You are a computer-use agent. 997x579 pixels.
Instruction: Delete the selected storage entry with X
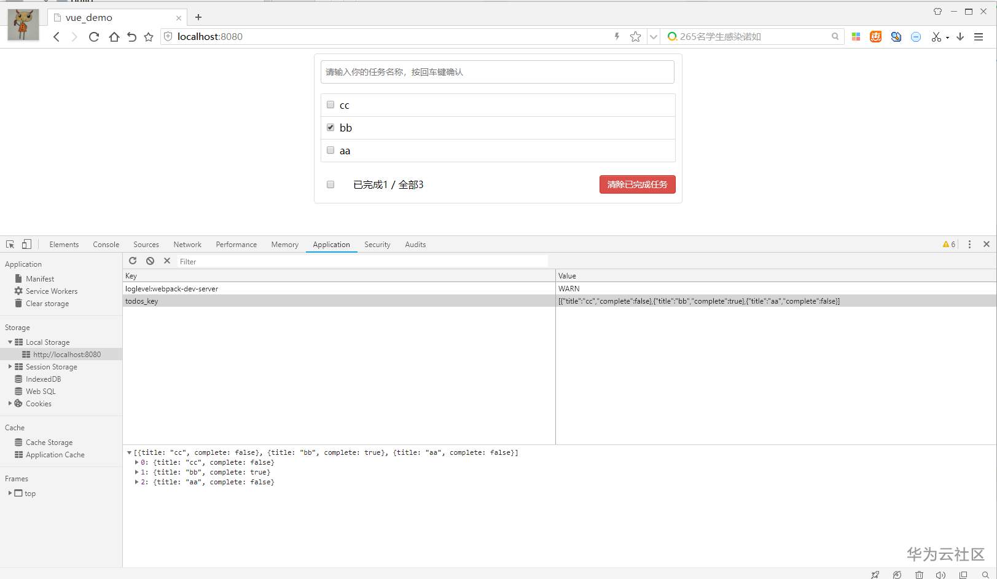167,261
